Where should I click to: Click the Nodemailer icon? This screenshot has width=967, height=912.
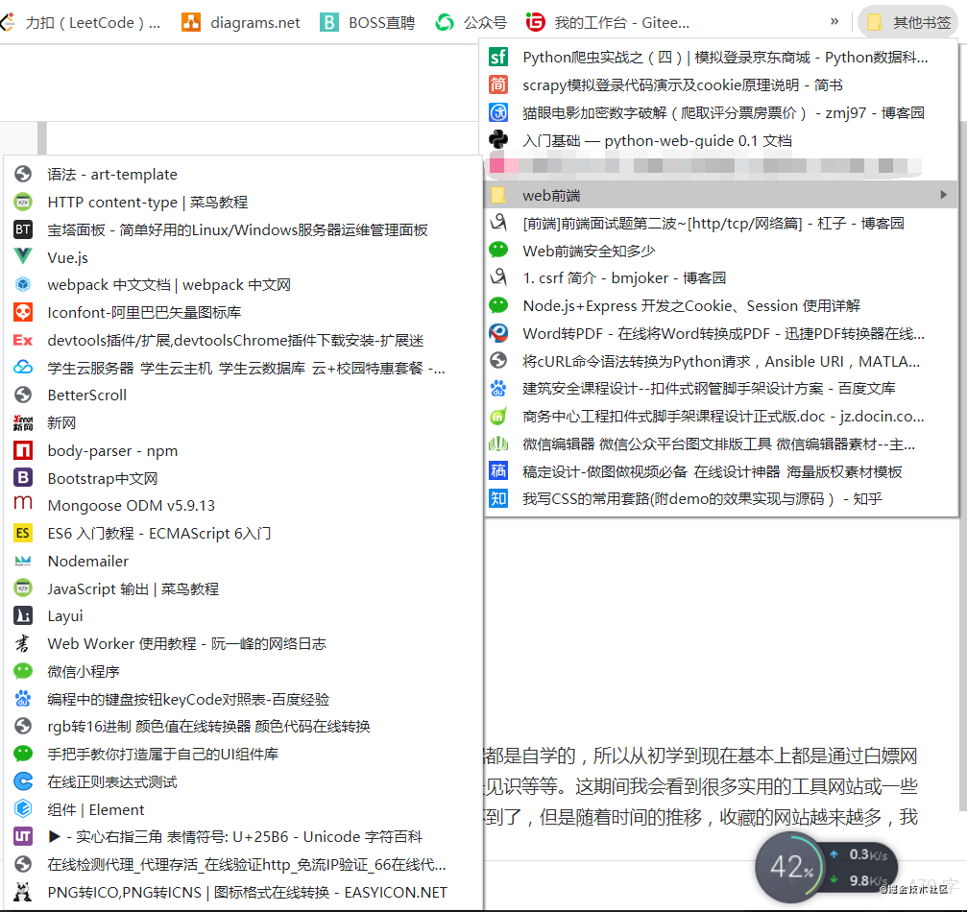point(23,561)
